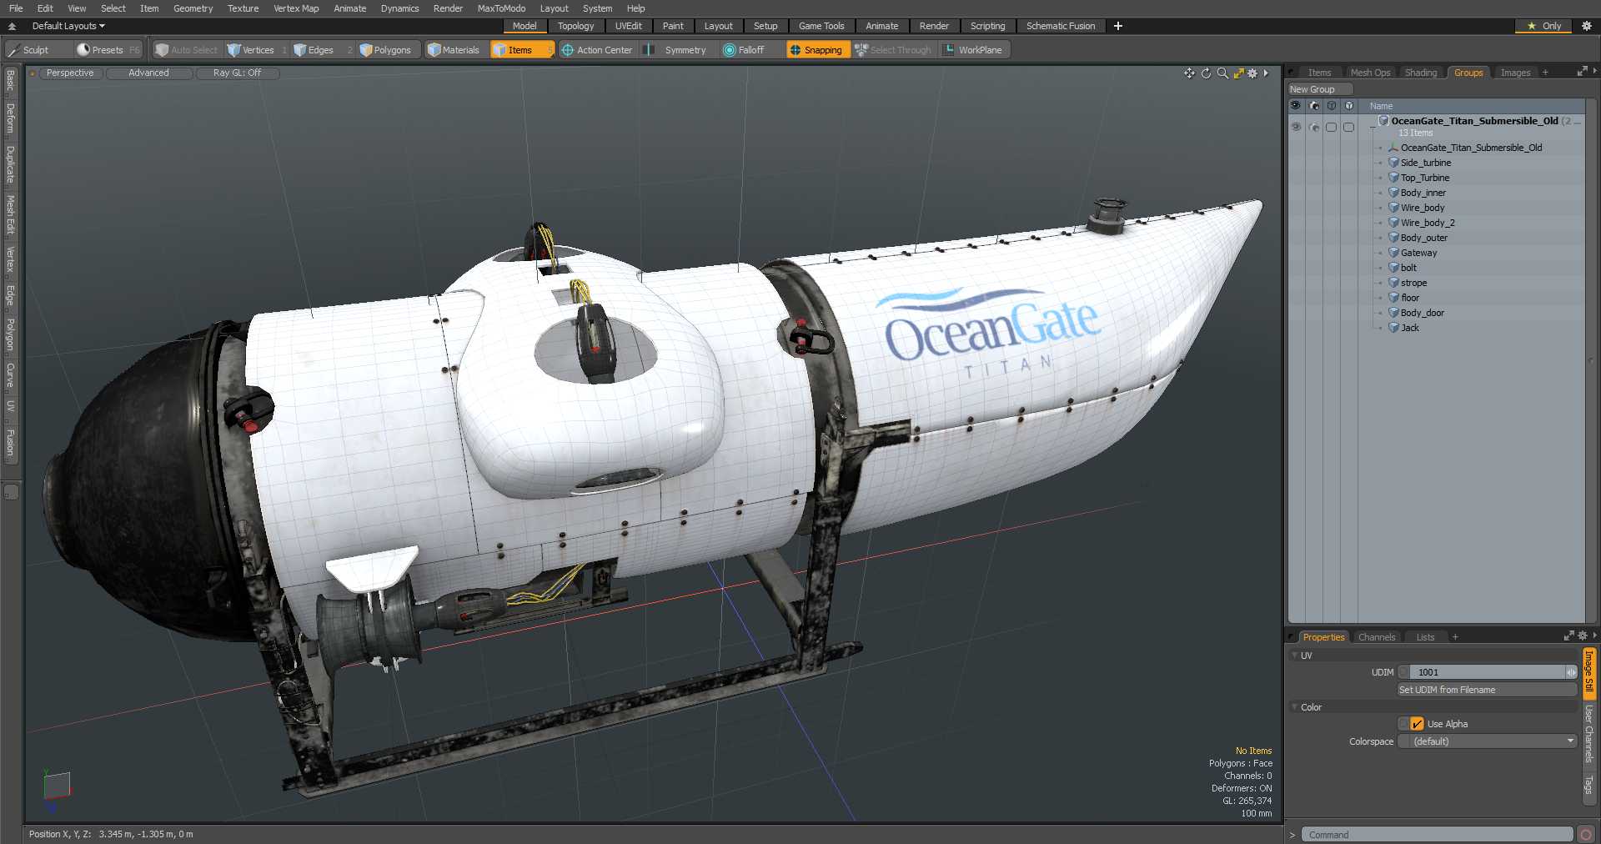Screen dimensions: 1601x844
Task: Click the home icon beside Default Layouts
Action: tap(12, 26)
